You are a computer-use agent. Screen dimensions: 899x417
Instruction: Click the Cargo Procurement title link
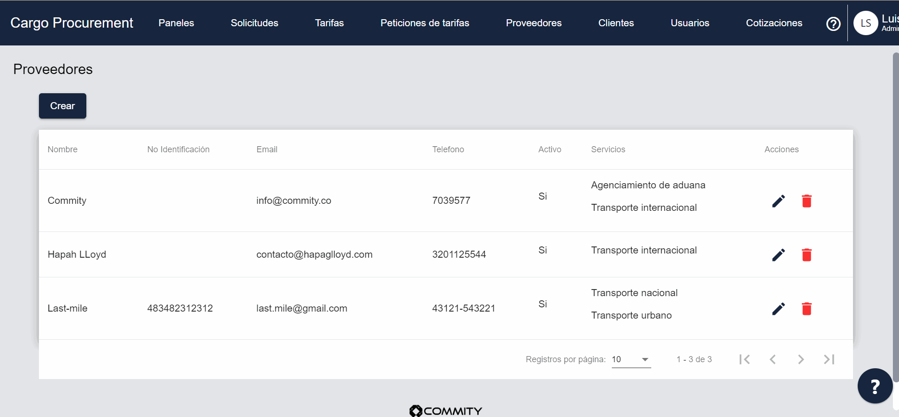pos(72,23)
